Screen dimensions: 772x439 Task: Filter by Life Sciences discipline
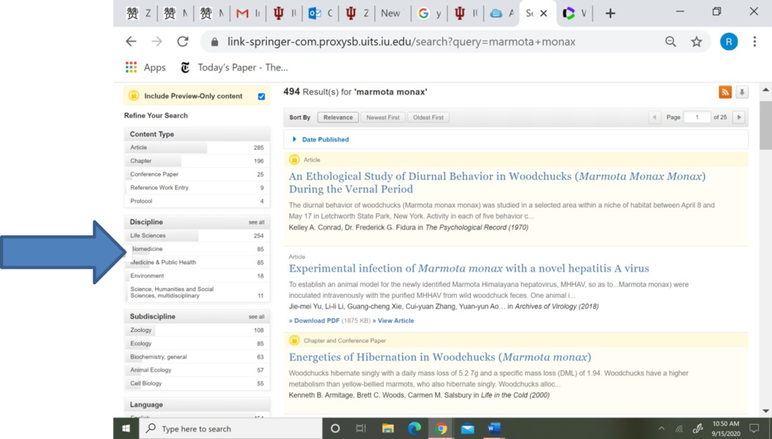(197, 235)
